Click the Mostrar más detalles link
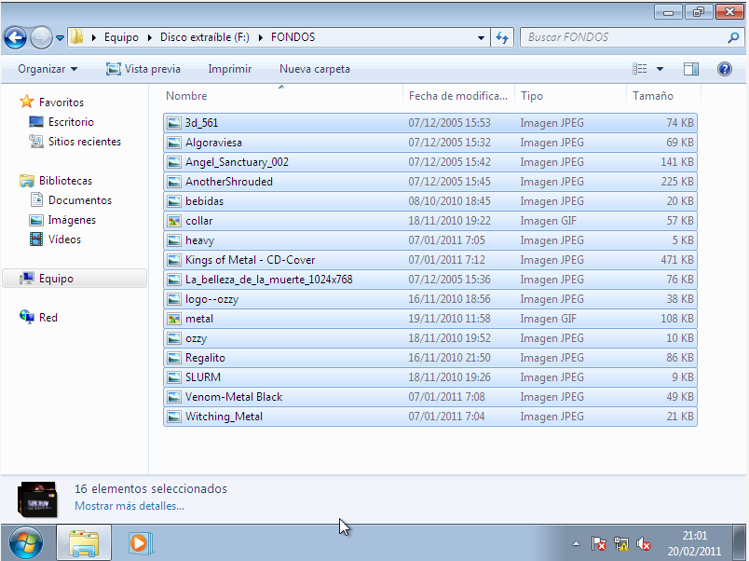Screen dimensions: 749x561 click(x=129, y=506)
